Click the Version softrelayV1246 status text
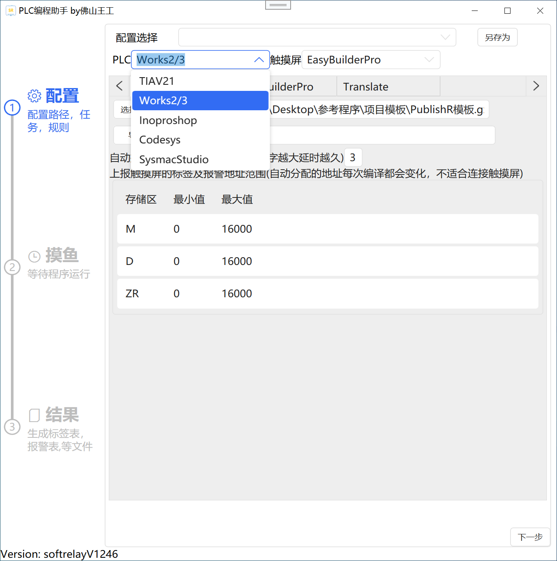 (x=59, y=554)
